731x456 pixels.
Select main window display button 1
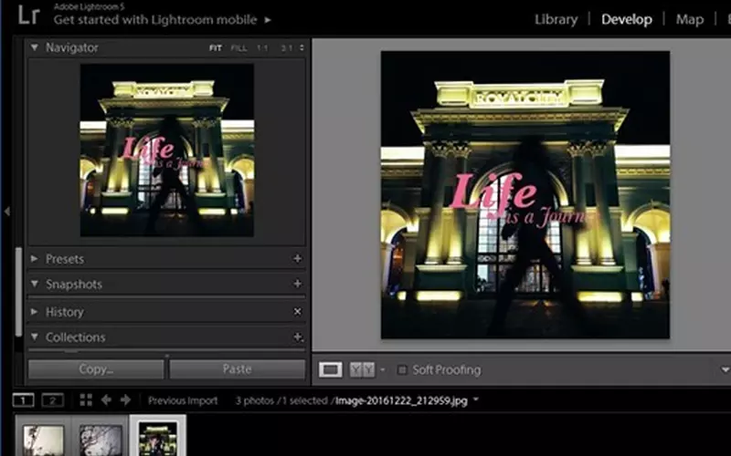pyautogui.click(x=24, y=400)
